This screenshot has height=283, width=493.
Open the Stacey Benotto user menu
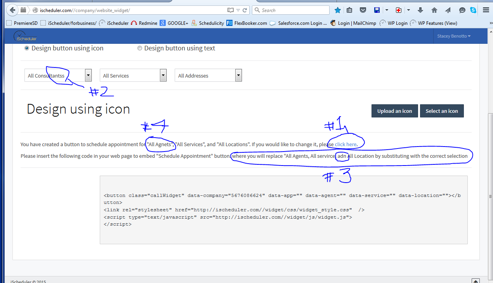[454, 36]
